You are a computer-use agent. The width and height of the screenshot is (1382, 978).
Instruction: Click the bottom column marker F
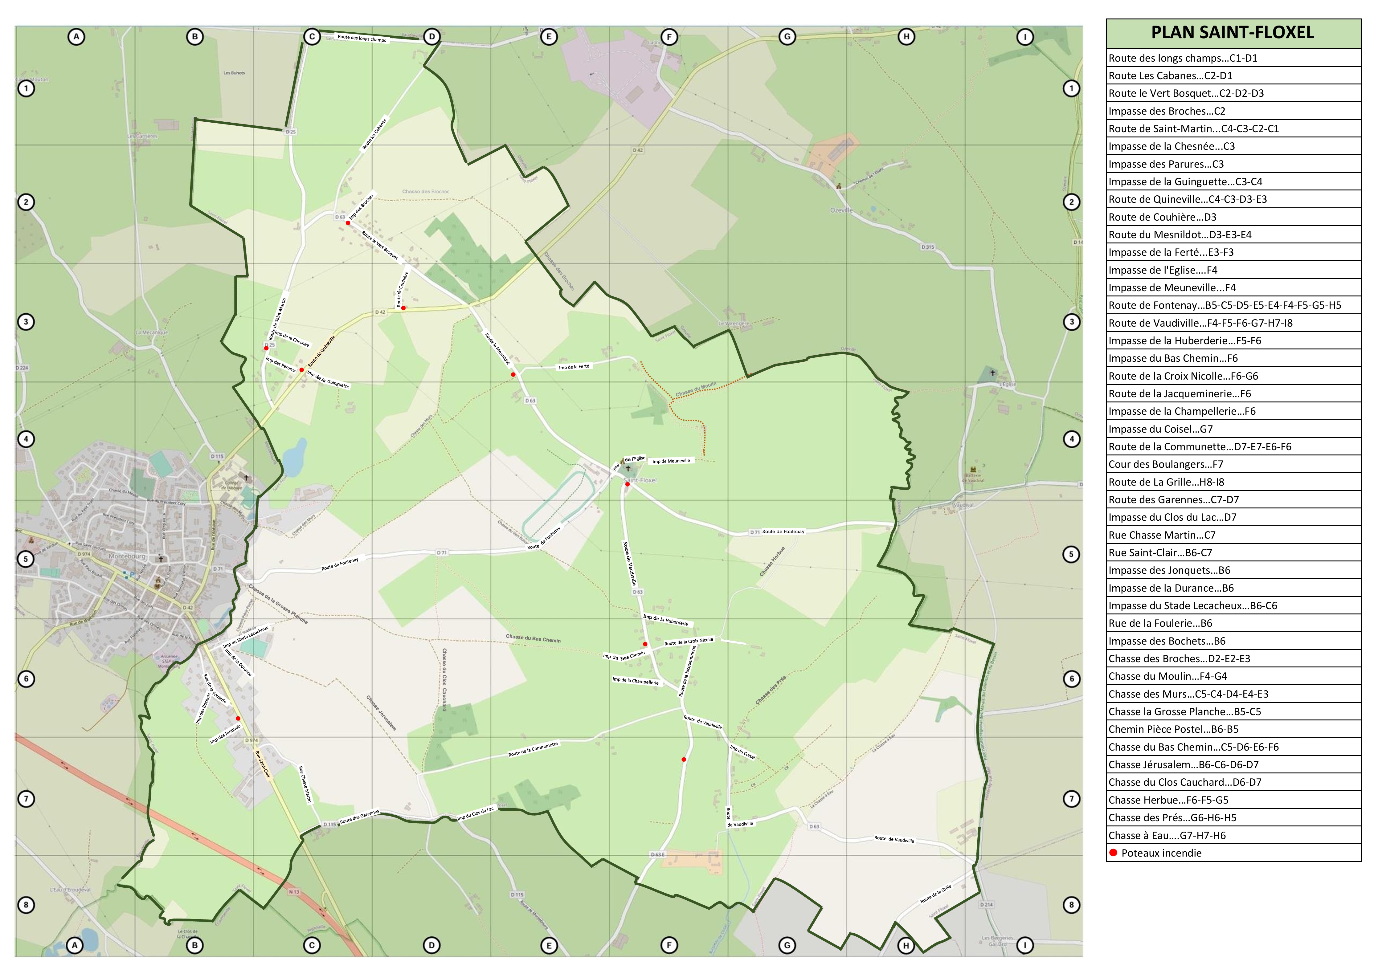coord(669,945)
